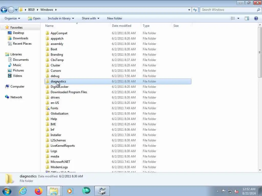The image size is (262, 196).
Task: Open the Documents library
Action: point(21,60)
